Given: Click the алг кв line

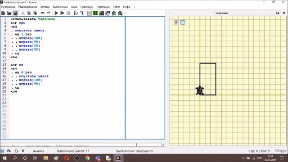Looking at the screenshot, I should click(x=17, y=65).
